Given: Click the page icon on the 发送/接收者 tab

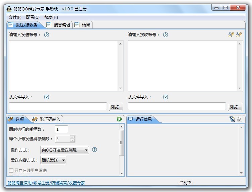Looking at the screenshot, I should 11,24.
